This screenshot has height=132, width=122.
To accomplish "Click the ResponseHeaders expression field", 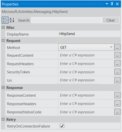I will [86, 104].
